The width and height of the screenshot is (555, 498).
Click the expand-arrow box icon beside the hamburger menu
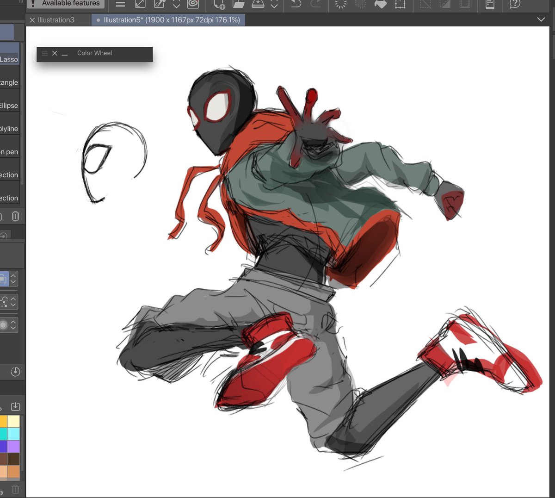tap(140, 4)
